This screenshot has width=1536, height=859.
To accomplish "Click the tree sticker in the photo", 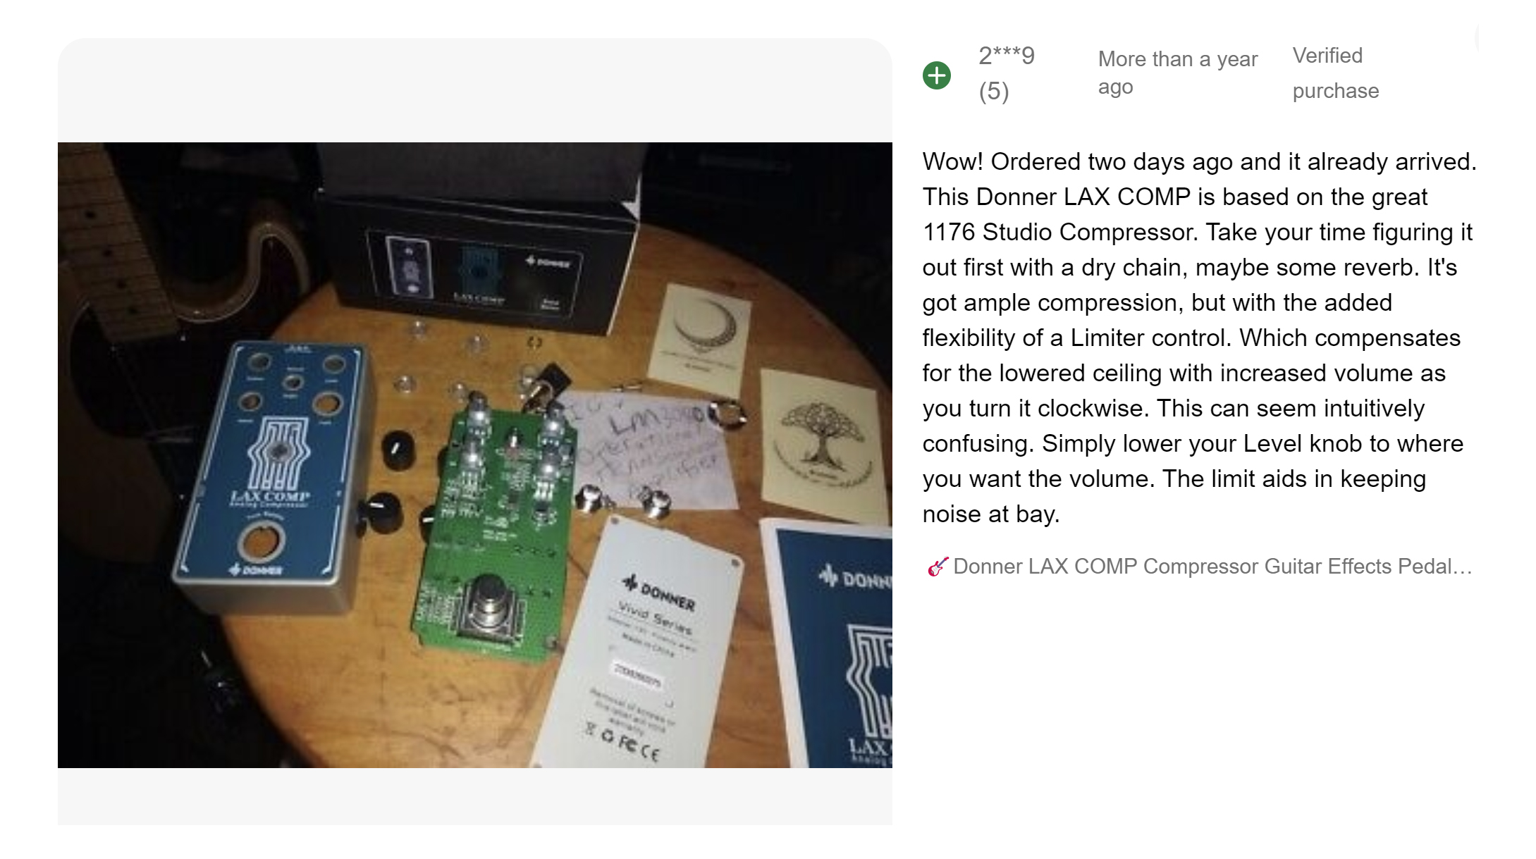I will tap(821, 446).
